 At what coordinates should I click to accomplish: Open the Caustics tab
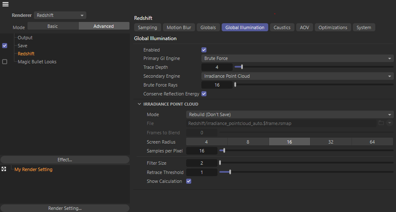click(x=282, y=27)
